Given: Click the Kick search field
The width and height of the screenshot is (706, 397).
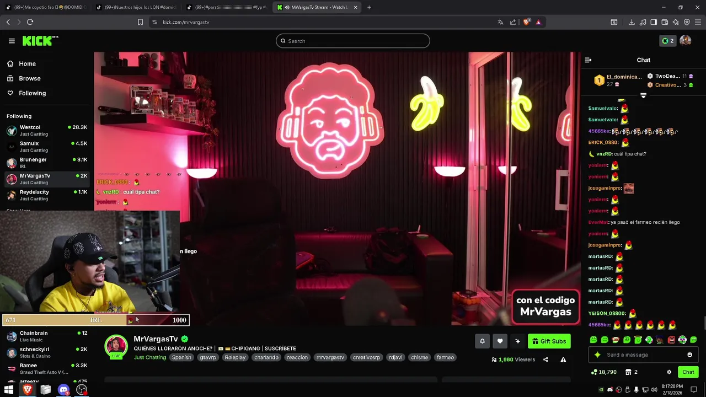Looking at the screenshot, I should [x=353, y=41].
